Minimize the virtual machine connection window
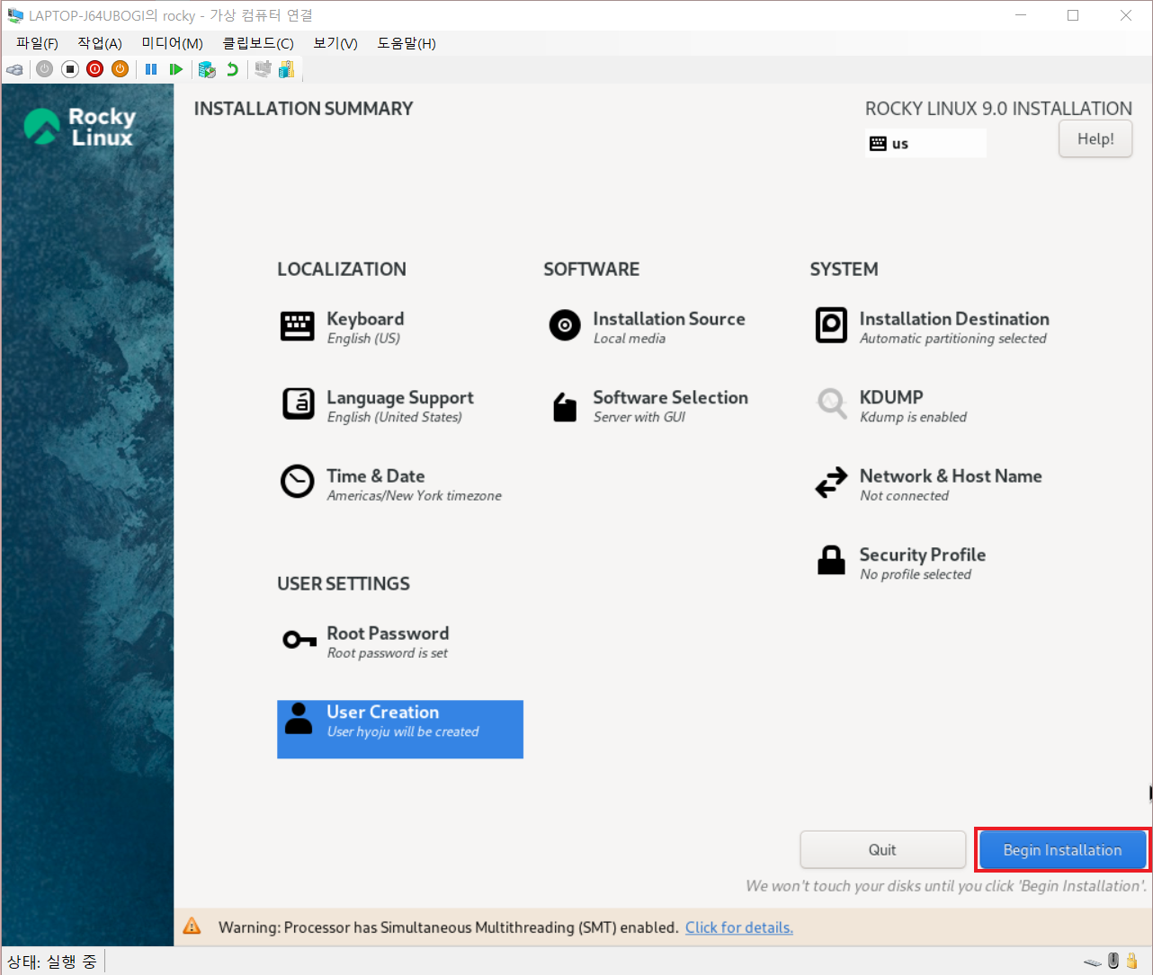The image size is (1153, 975). [x=1021, y=15]
